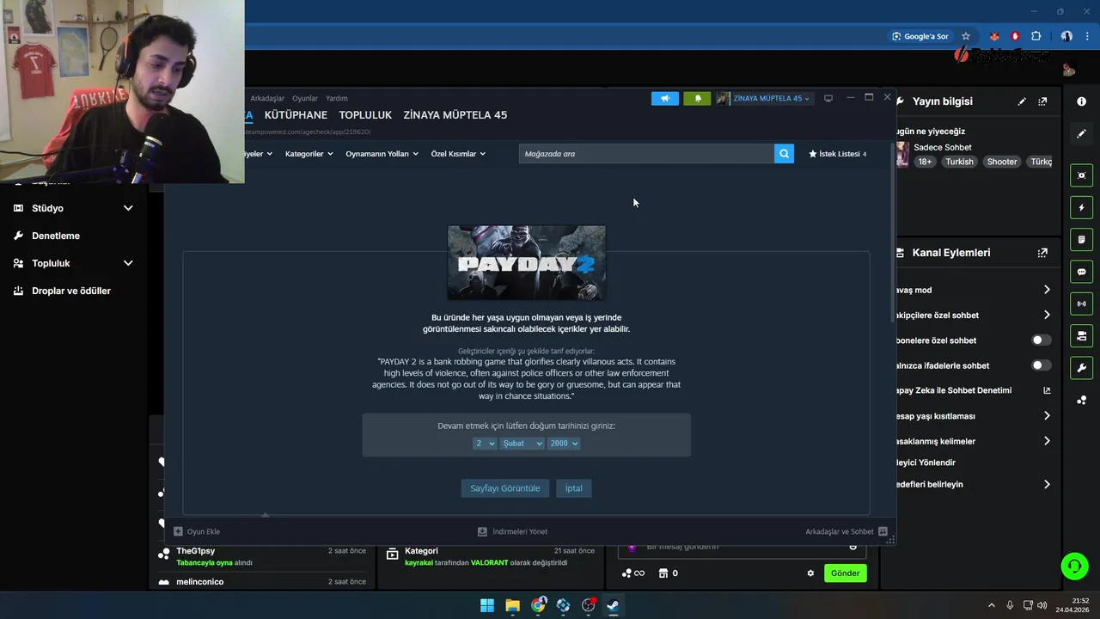Click the info icon in right sidebar
Viewport: 1100px width, 619px height.
coord(1081,101)
